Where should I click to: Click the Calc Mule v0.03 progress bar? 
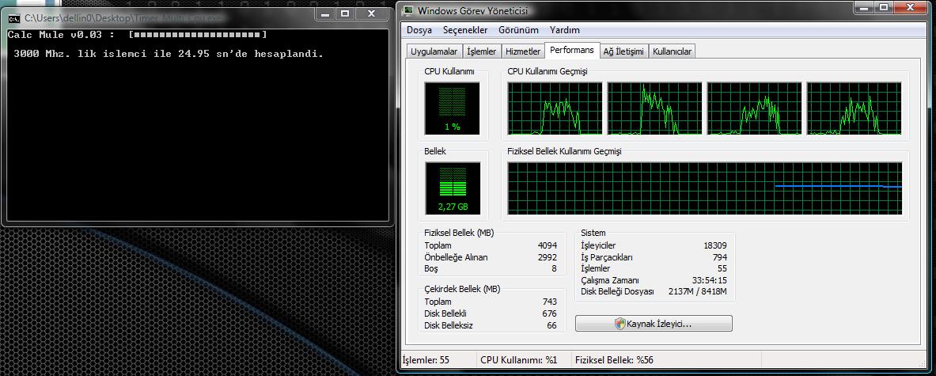[198, 35]
